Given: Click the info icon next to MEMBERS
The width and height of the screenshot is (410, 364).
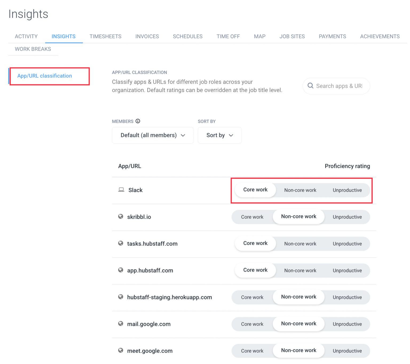Looking at the screenshot, I should coord(138,121).
